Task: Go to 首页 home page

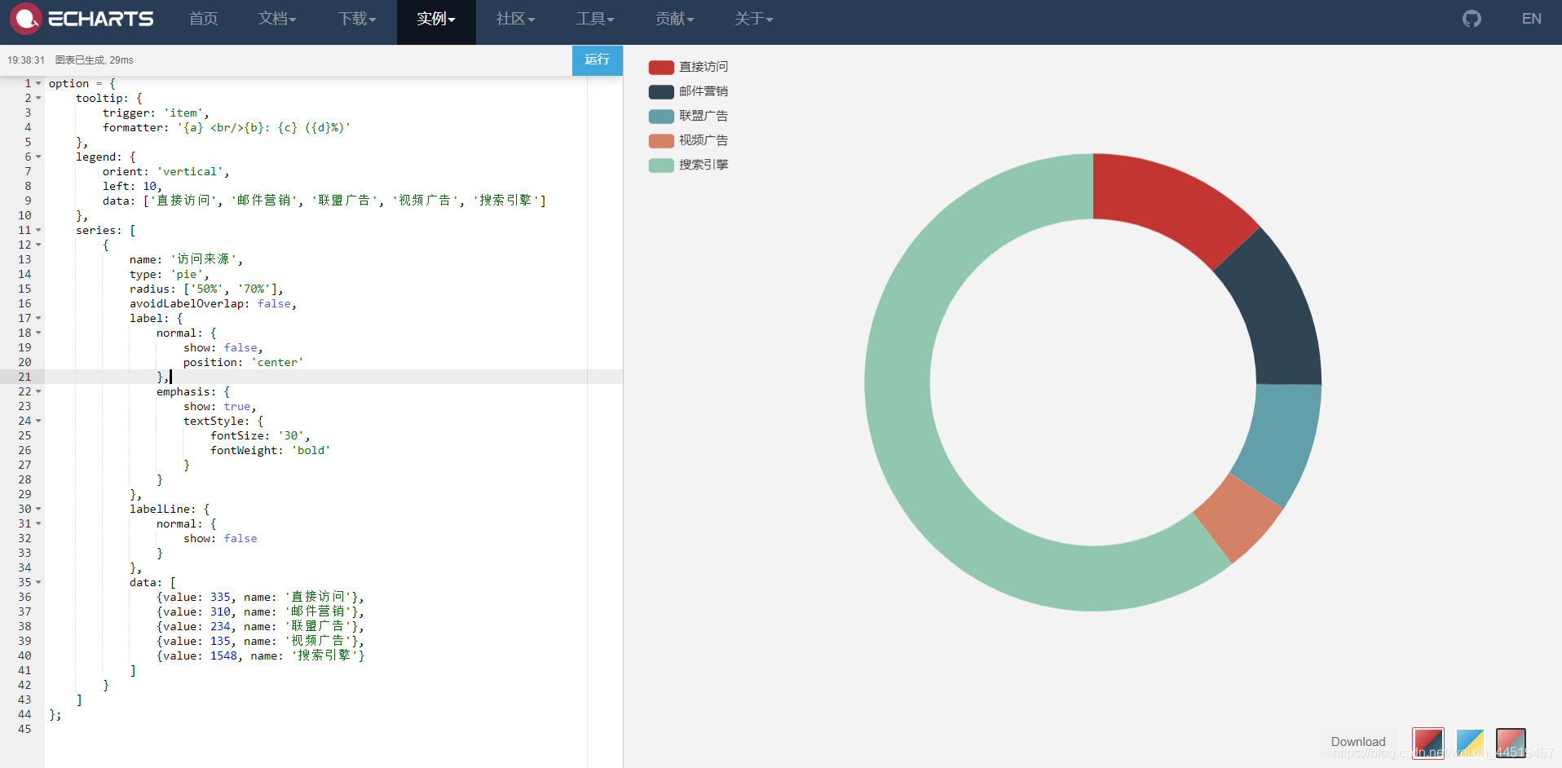Action: point(203,19)
